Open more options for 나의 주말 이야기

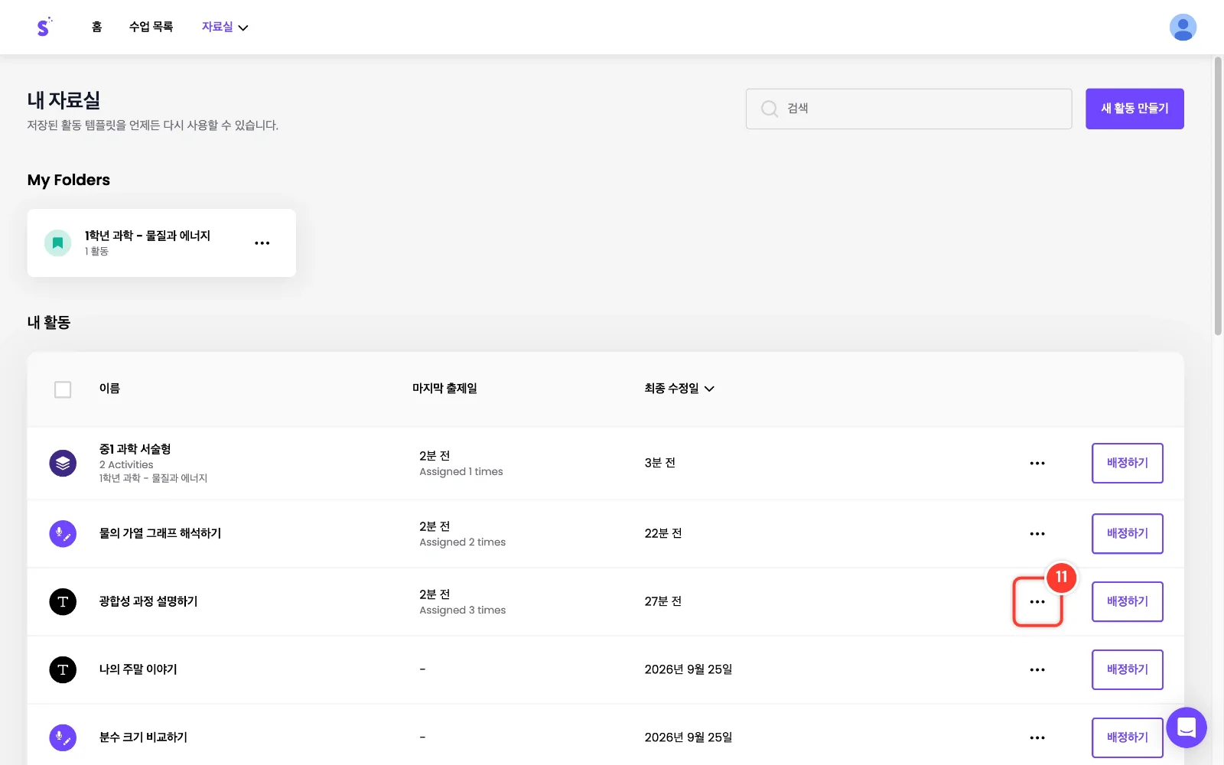(x=1037, y=669)
